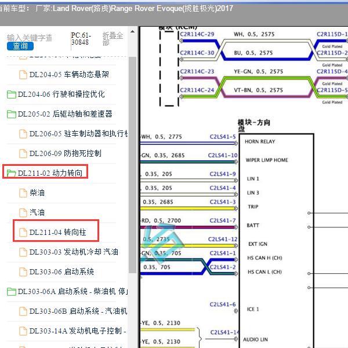Open the 柴油 document under power steering
Screen dimensions: 348x348
pos(37,193)
